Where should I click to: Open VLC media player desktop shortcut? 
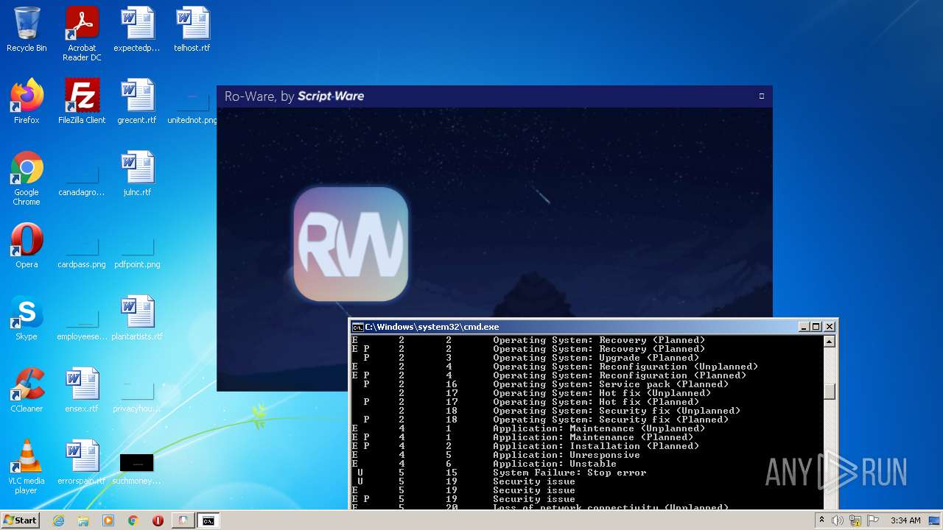click(27, 467)
